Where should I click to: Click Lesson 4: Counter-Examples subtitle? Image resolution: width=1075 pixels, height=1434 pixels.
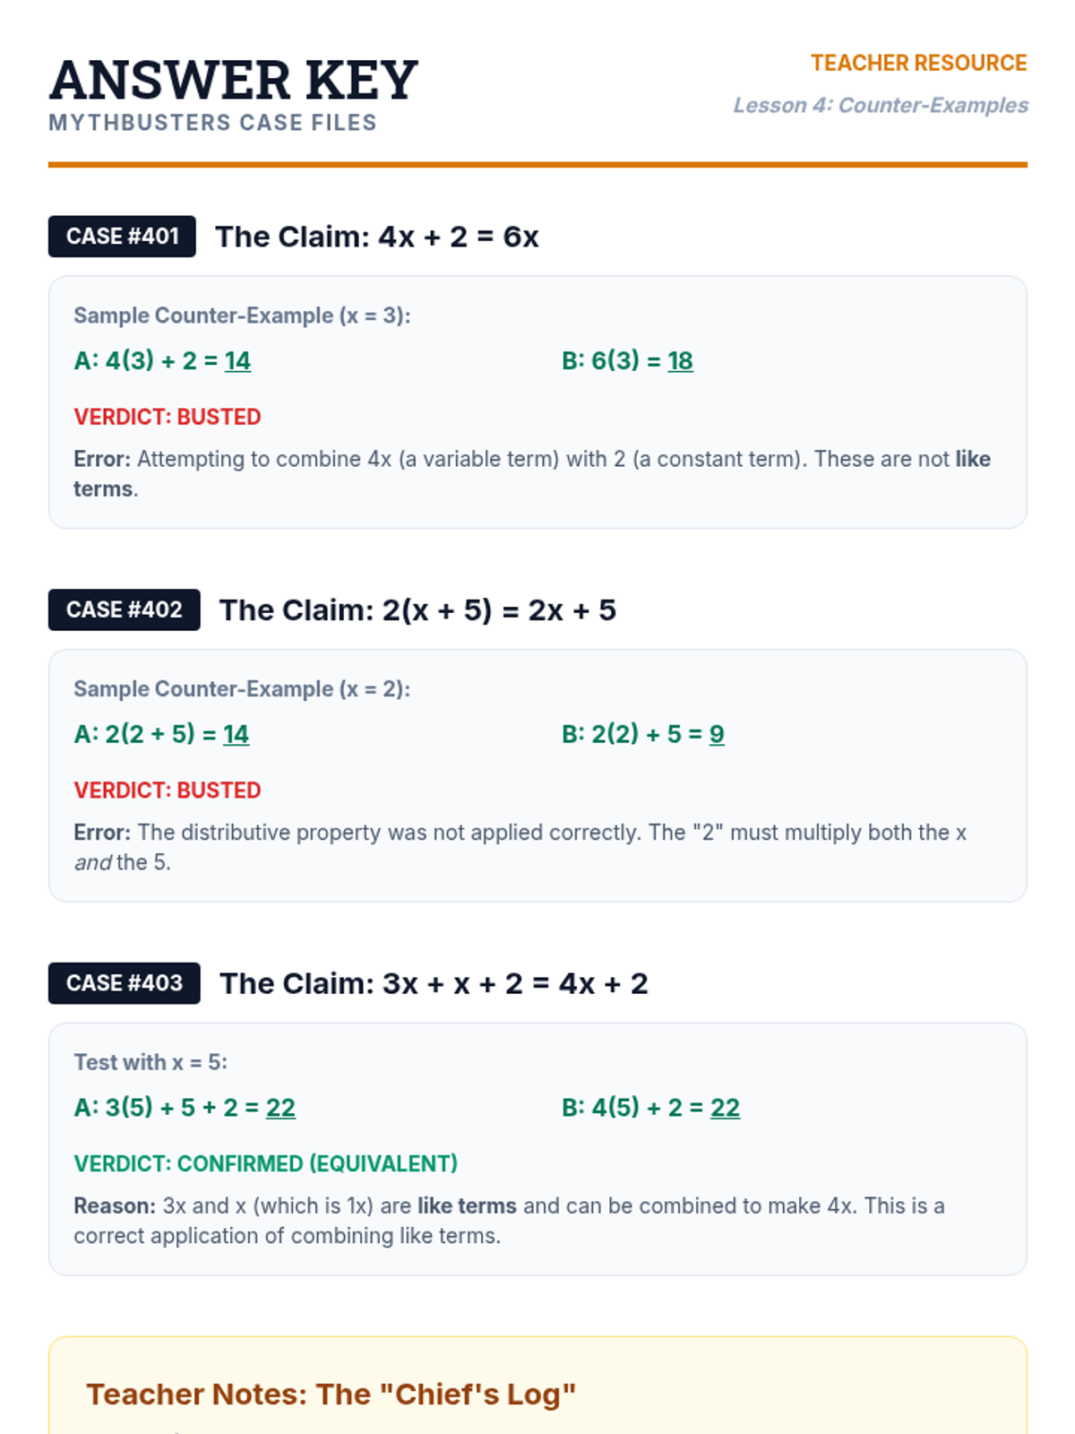click(881, 105)
